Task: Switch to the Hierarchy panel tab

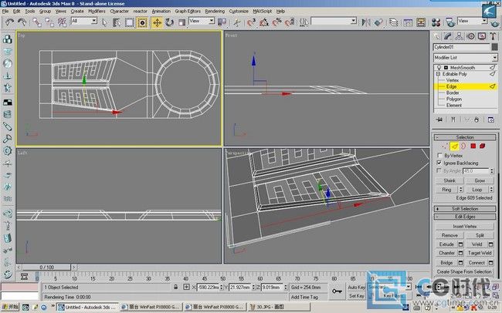Action: tap(459, 36)
